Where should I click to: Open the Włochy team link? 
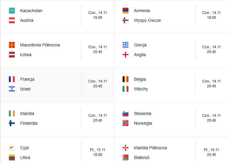(141, 89)
